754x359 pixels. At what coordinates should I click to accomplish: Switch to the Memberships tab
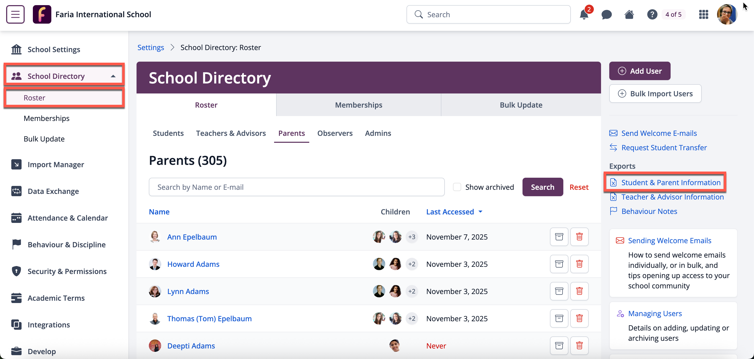pyautogui.click(x=358, y=105)
